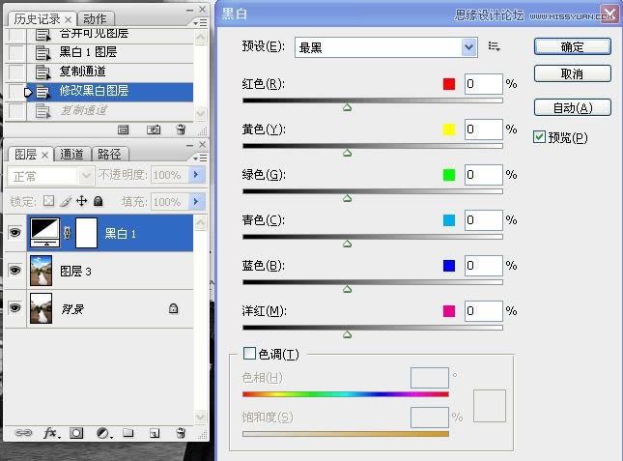Uncheck the 预览 preview checkbox

[540, 137]
